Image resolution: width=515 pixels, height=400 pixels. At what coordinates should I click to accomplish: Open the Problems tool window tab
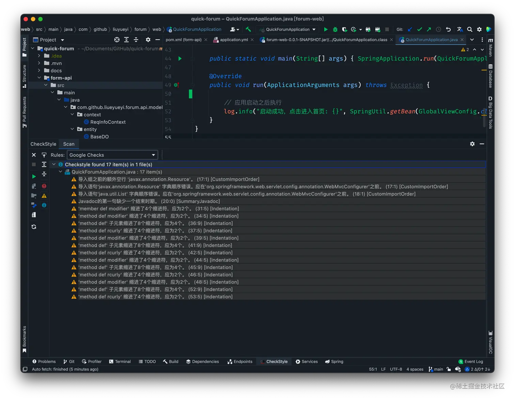tap(44, 362)
